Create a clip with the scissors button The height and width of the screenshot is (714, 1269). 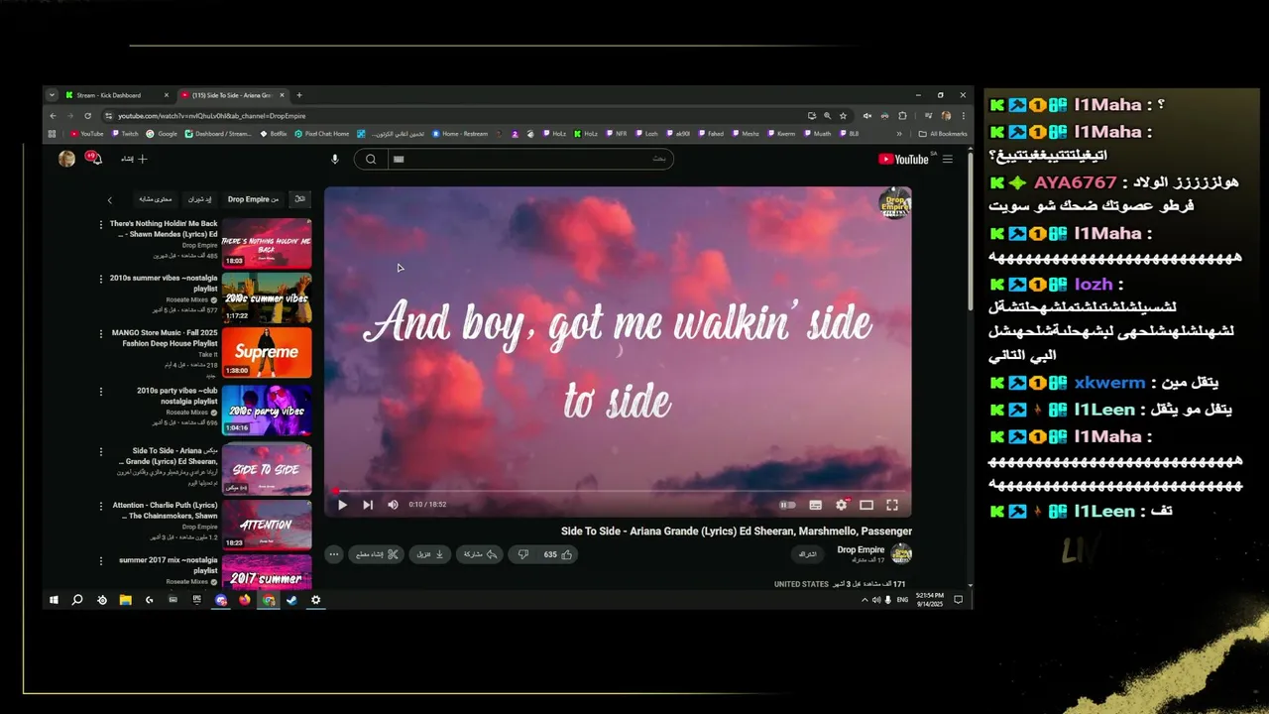(x=376, y=554)
